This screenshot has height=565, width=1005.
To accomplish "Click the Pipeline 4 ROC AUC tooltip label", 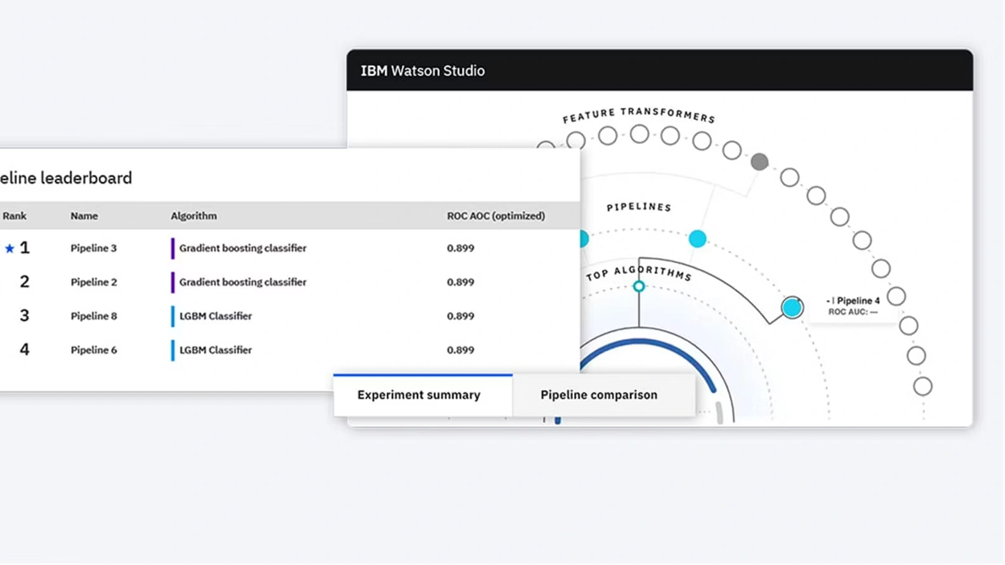I will pos(853,306).
